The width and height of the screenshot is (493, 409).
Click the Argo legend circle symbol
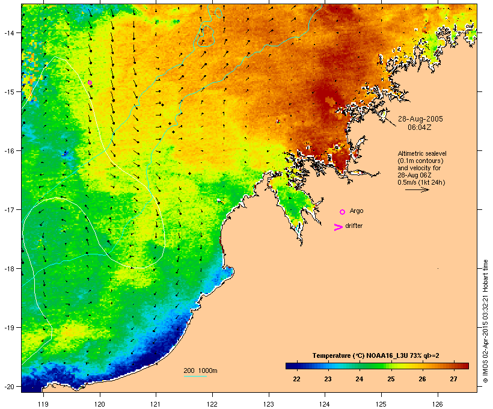(343, 212)
